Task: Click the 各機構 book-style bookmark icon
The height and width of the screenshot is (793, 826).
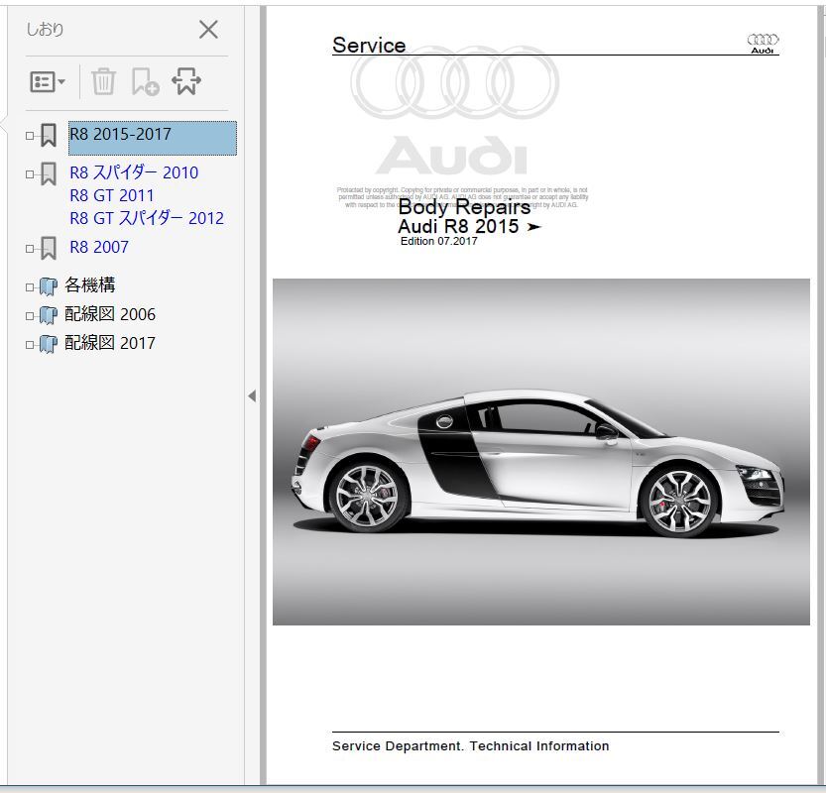Action: coord(49,287)
